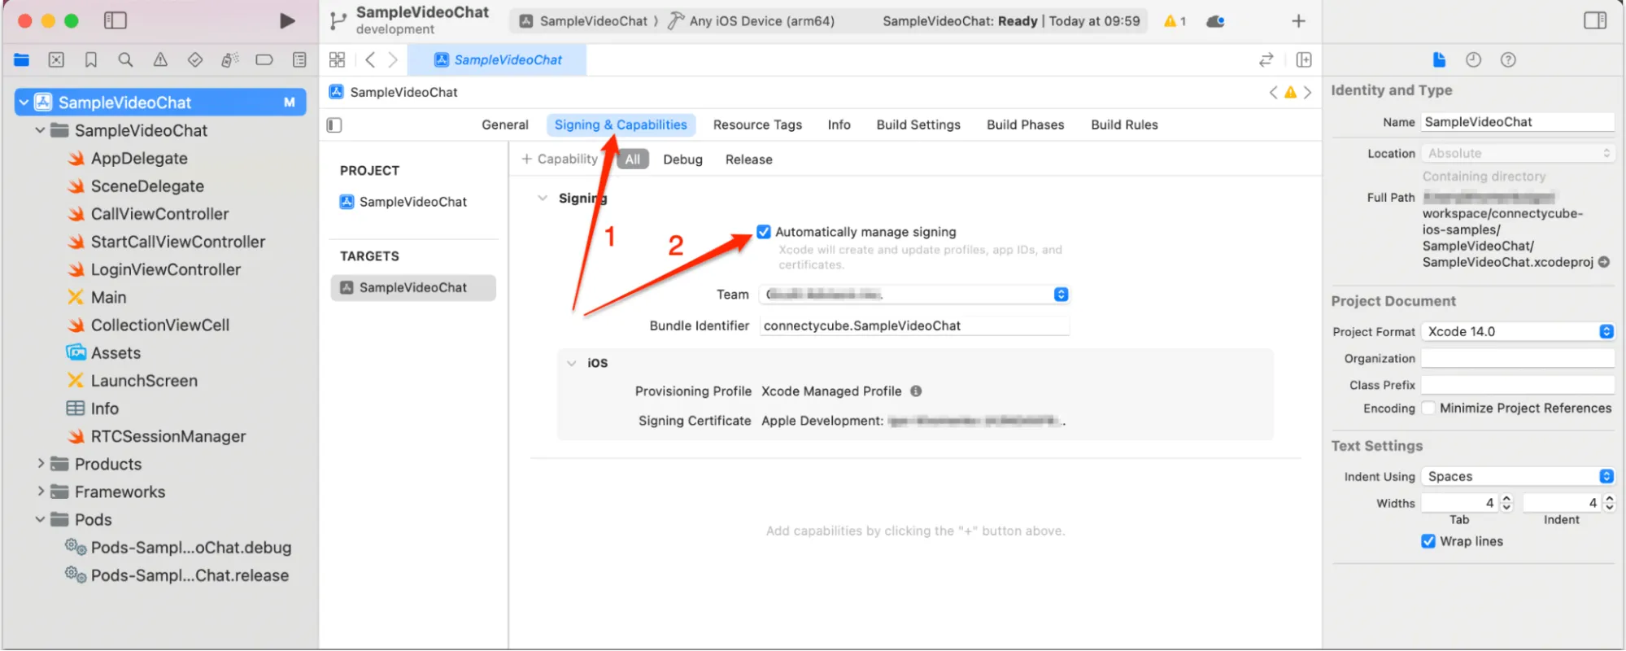Expand the Frameworks folder

(40, 492)
